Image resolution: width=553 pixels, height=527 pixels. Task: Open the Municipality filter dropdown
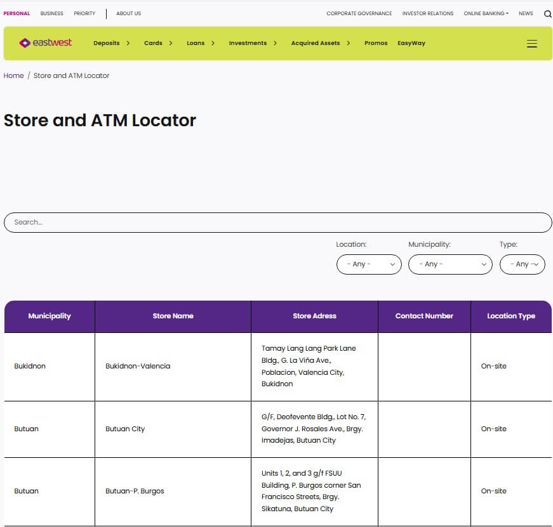coord(450,264)
